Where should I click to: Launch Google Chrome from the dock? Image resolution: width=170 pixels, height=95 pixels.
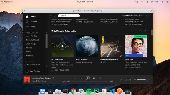tap(73, 91)
